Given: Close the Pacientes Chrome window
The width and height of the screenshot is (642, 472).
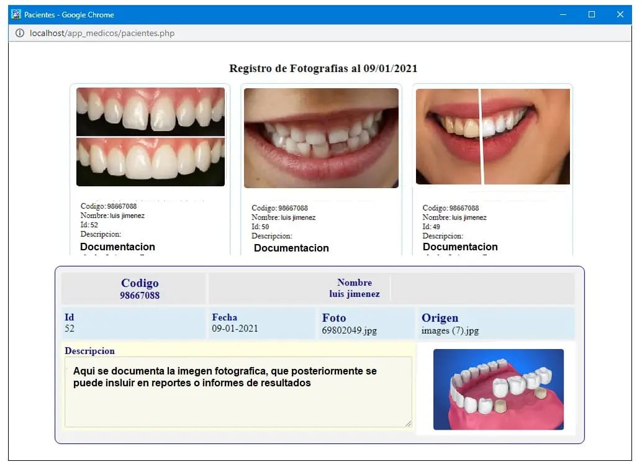Looking at the screenshot, I should click(x=620, y=14).
